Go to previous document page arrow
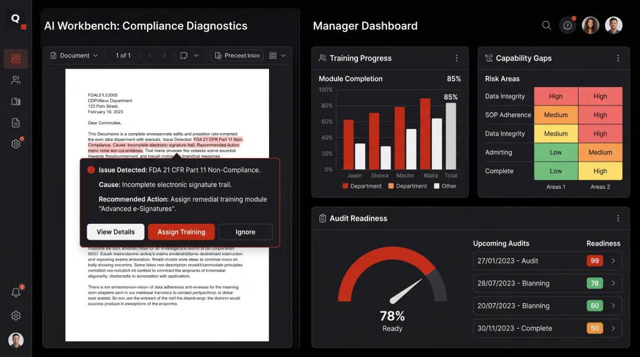 click(x=150, y=56)
